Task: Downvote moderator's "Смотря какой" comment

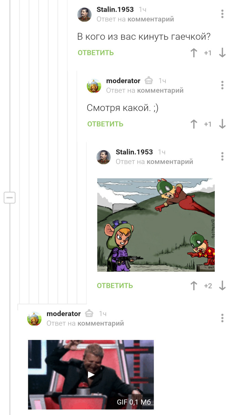Action: (222, 124)
